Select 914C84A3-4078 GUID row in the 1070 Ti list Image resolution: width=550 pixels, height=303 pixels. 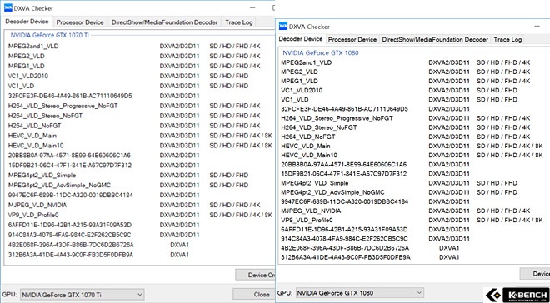click(140, 235)
